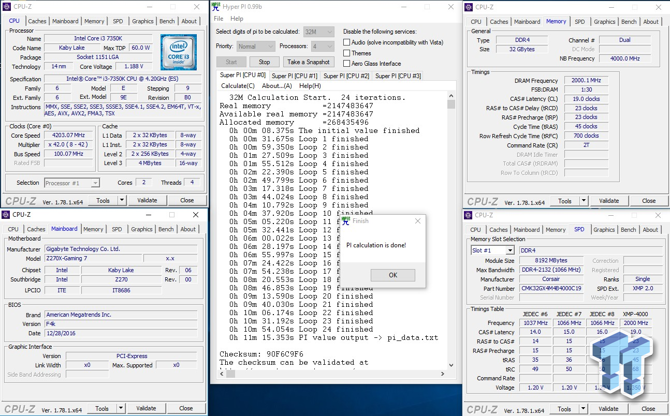The height and width of the screenshot is (416, 670).
Task: Click Tools button in the CPU window
Action: click(103, 200)
